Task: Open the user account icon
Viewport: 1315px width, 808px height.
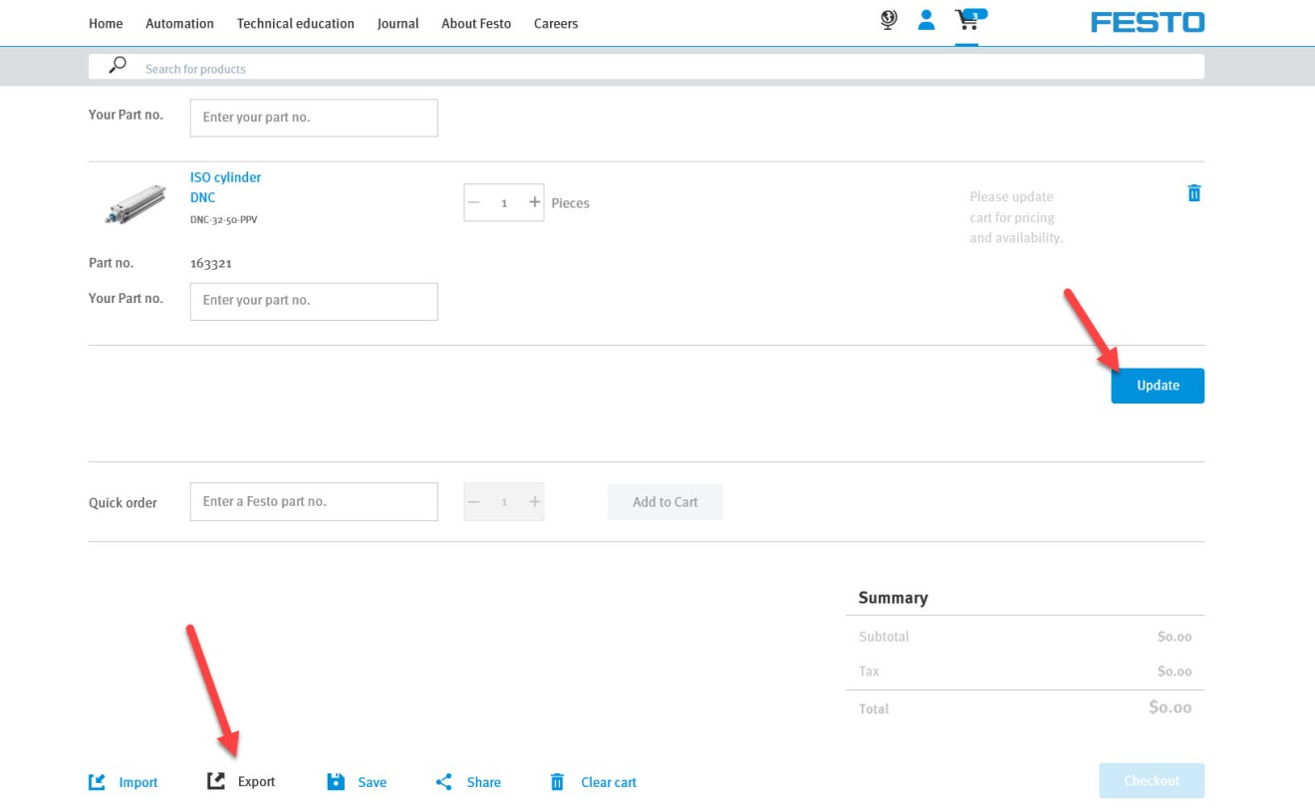Action: click(926, 20)
